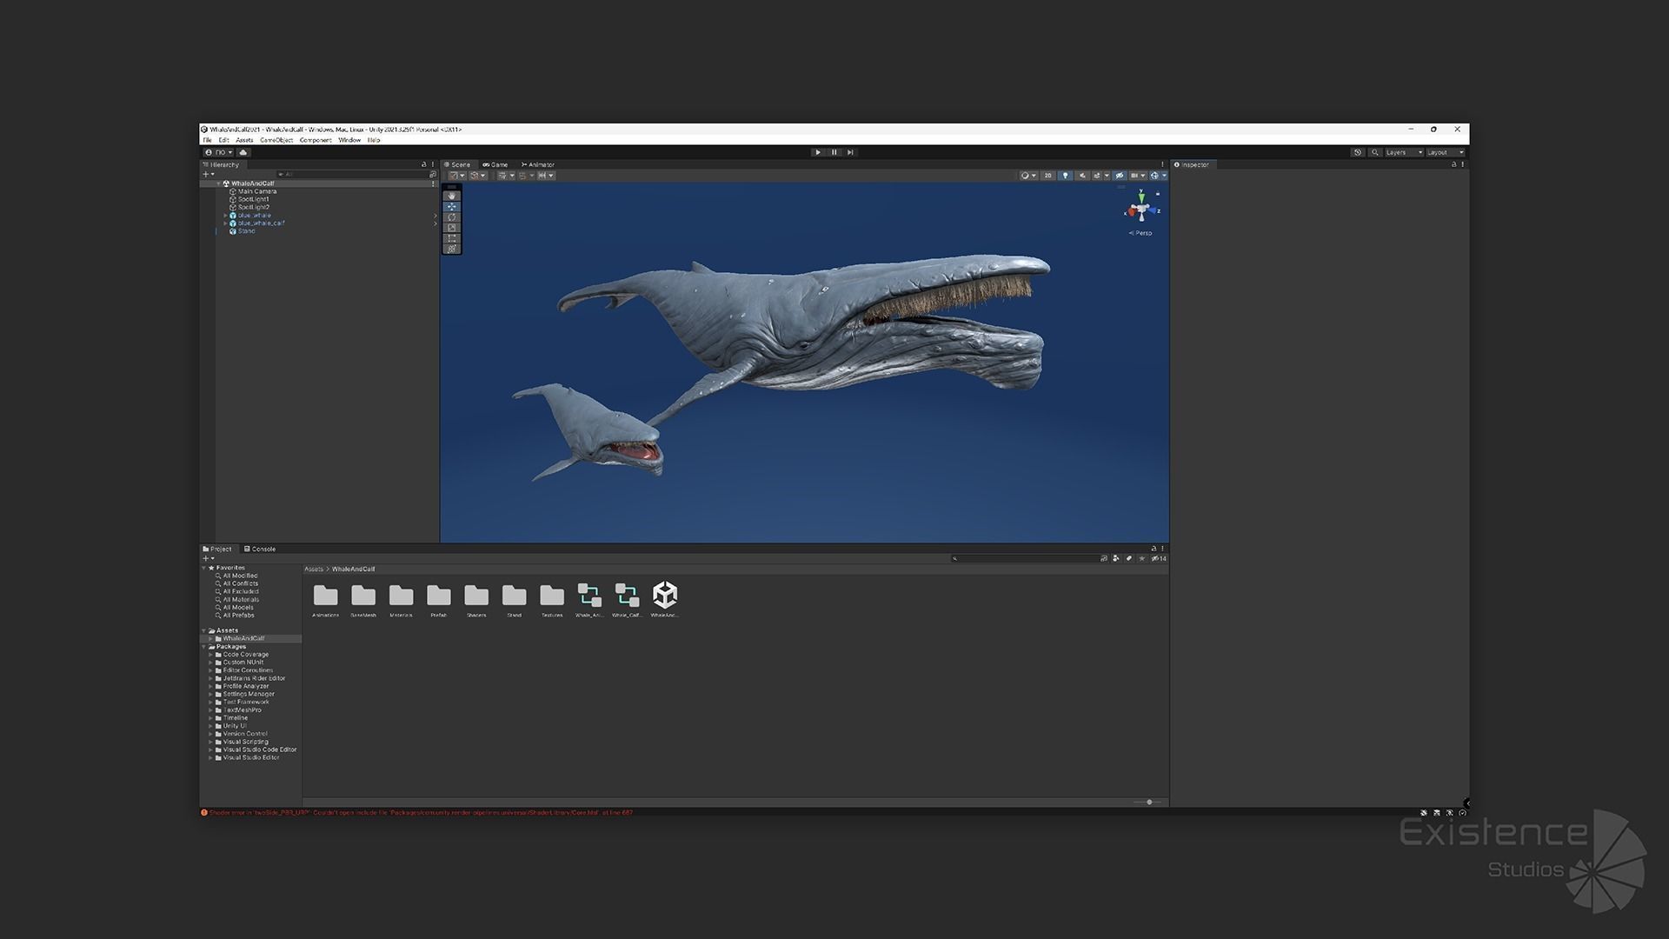The width and height of the screenshot is (1669, 939).
Task: Open the Layout dropdown
Action: (1446, 152)
